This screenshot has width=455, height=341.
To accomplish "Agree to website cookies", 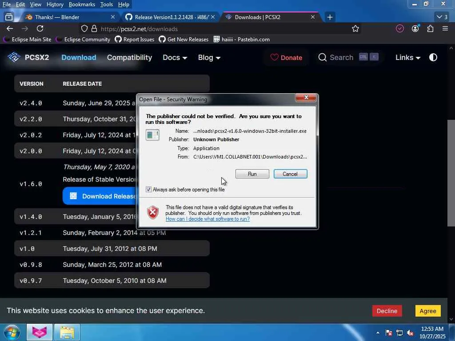I will pos(428,311).
